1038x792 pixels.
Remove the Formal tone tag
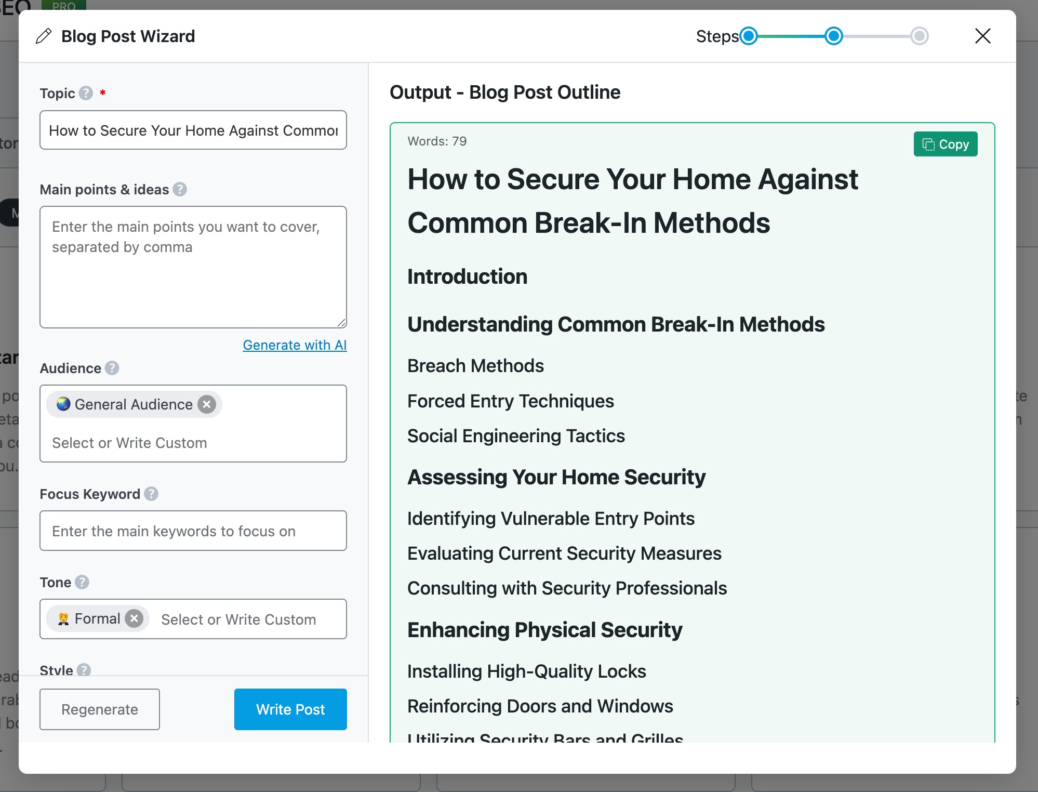[x=134, y=618]
